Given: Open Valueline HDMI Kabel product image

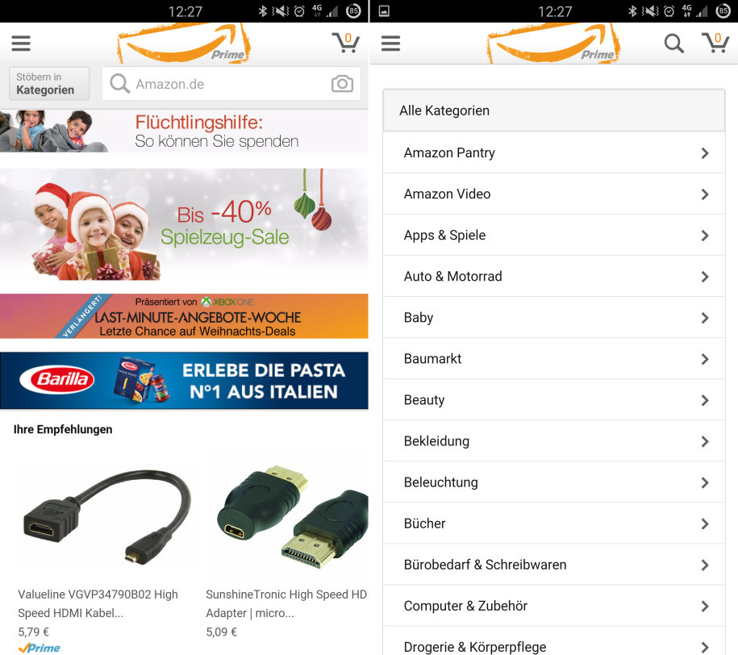Looking at the screenshot, I should pos(107,516).
